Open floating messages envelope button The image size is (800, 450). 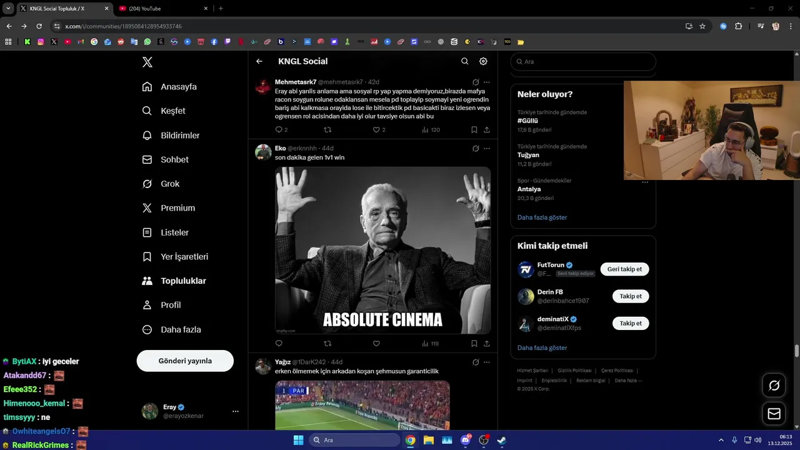pyautogui.click(x=774, y=414)
